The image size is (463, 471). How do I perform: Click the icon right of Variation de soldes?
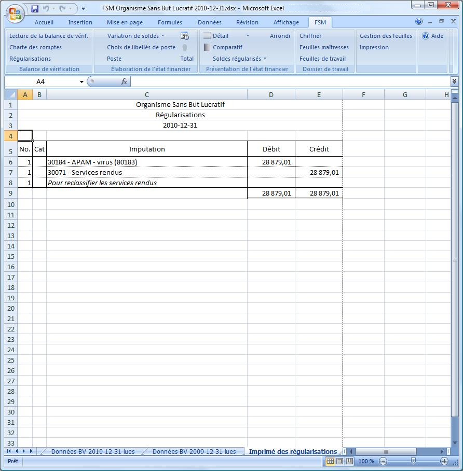(185, 36)
